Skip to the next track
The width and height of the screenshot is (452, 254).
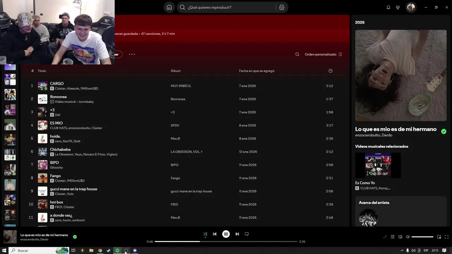click(237, 234)
